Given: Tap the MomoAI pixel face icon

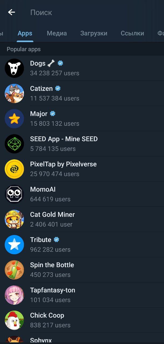Looking at the screenshot, I should tap(14, 194).
